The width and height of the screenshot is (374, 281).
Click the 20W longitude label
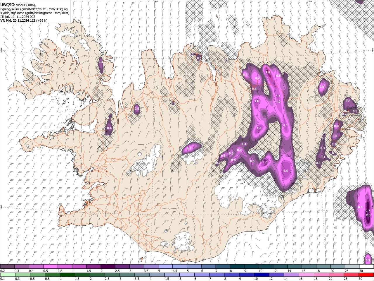155,1
